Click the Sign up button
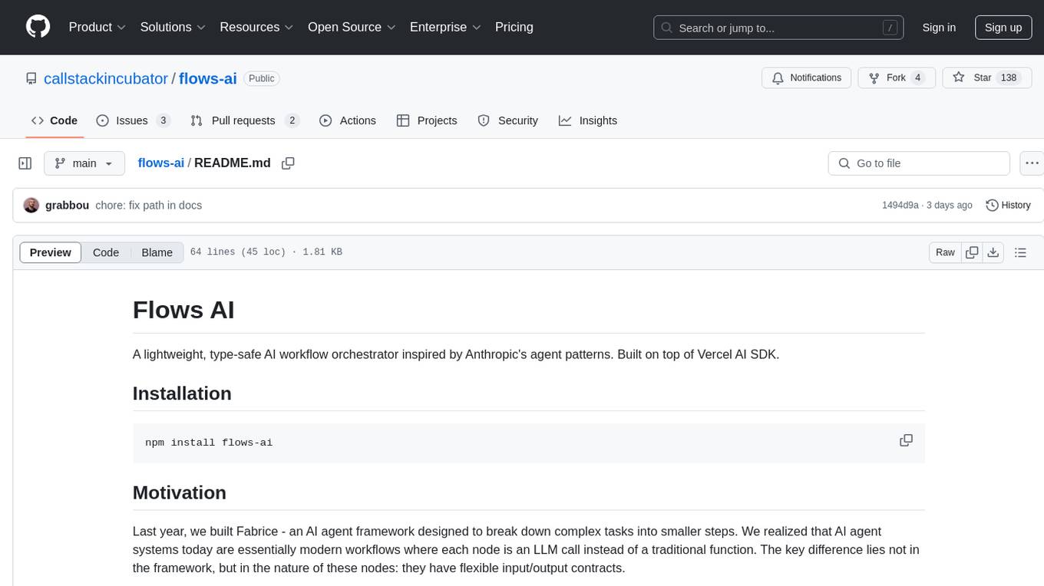 (x=1003, y=28)
